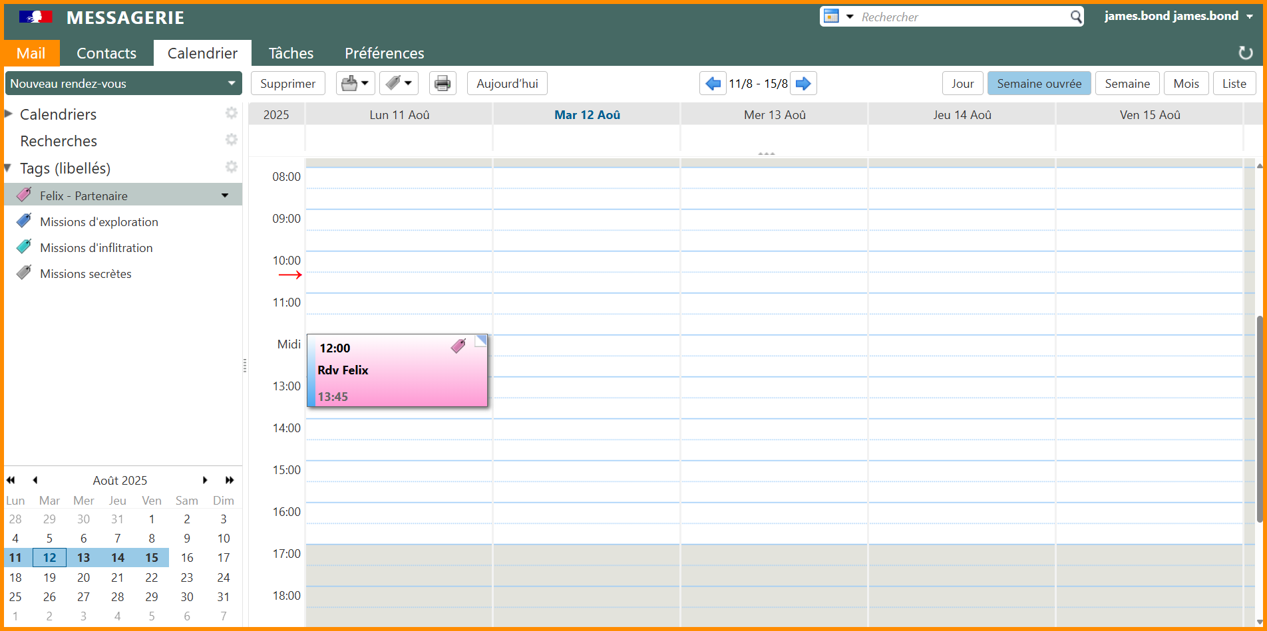Select August 20 in mini calendar
The height and width of the screenshot is (631, 1267).
(83, 578)
